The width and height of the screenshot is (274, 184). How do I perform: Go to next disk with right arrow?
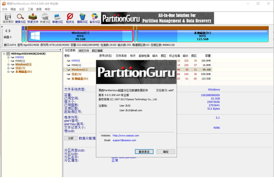[x=10, y=31]
